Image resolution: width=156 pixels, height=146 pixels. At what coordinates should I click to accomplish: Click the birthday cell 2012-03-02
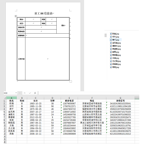tap(36, 117)
